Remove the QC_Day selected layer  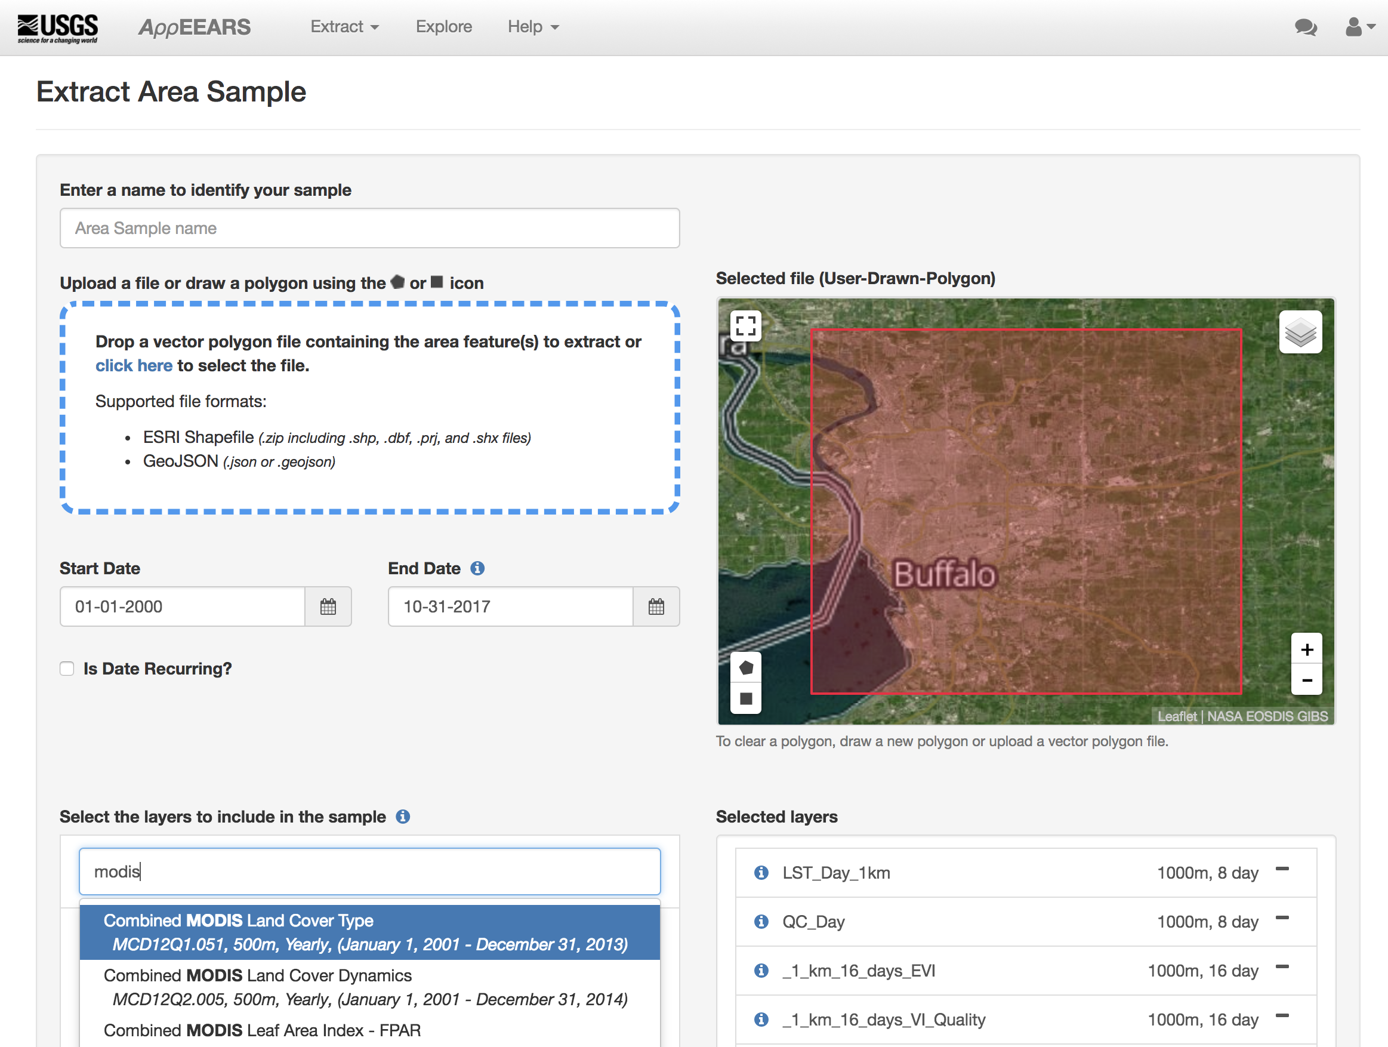tap(1282, 919)
